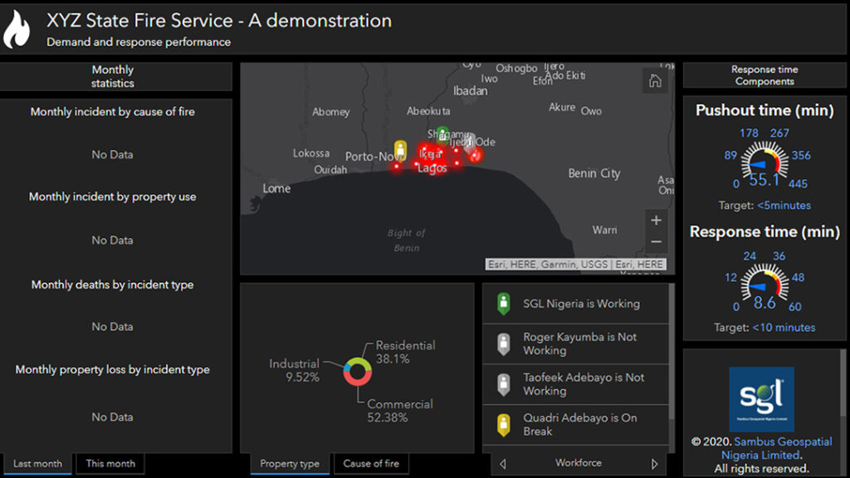
Task: Open the Cause of fire tab
Action: coord(370,464)
